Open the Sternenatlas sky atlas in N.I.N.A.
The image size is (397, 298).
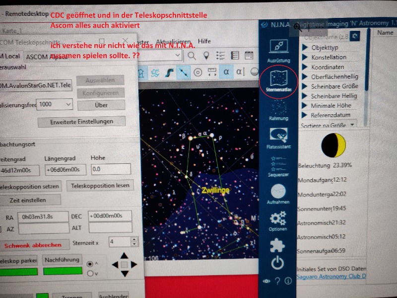click(x=278, y=81)
